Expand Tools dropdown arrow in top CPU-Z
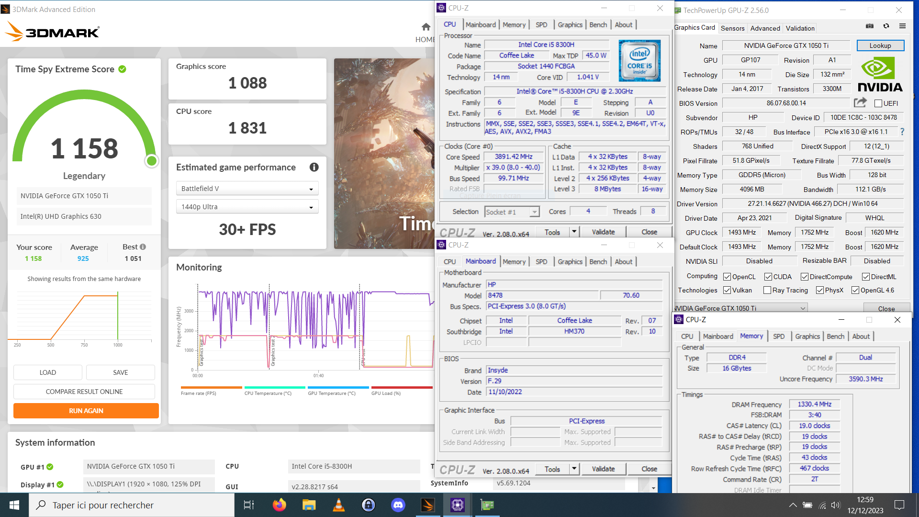 (x=574, y=232)
